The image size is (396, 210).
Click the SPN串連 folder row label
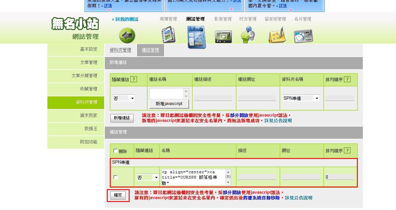coord(121,162)
